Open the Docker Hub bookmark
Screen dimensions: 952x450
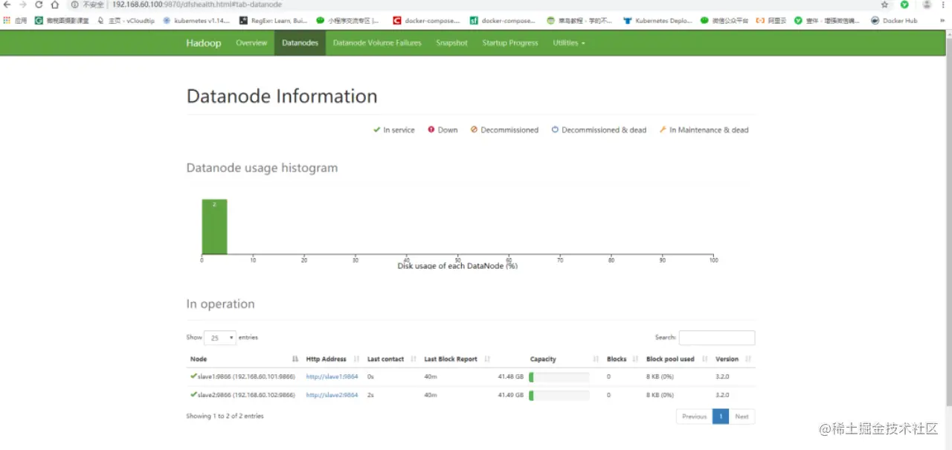(x=893, y=21)
